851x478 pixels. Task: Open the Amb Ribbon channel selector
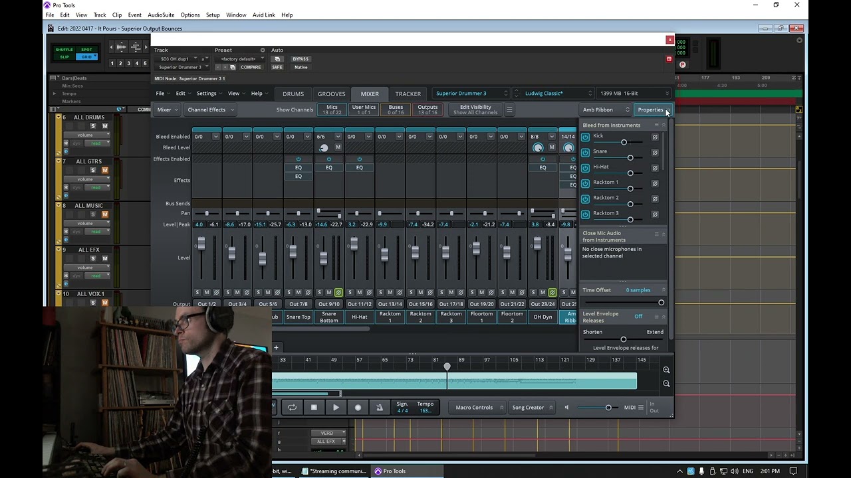(x=605, y=110)
